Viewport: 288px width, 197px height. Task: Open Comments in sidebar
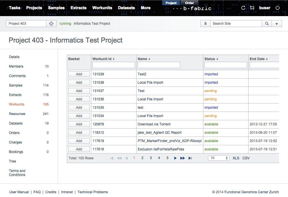[x=17, y=76]
